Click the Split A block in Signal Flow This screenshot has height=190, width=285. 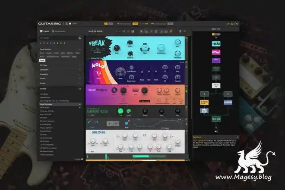click(x=204, y=94)
